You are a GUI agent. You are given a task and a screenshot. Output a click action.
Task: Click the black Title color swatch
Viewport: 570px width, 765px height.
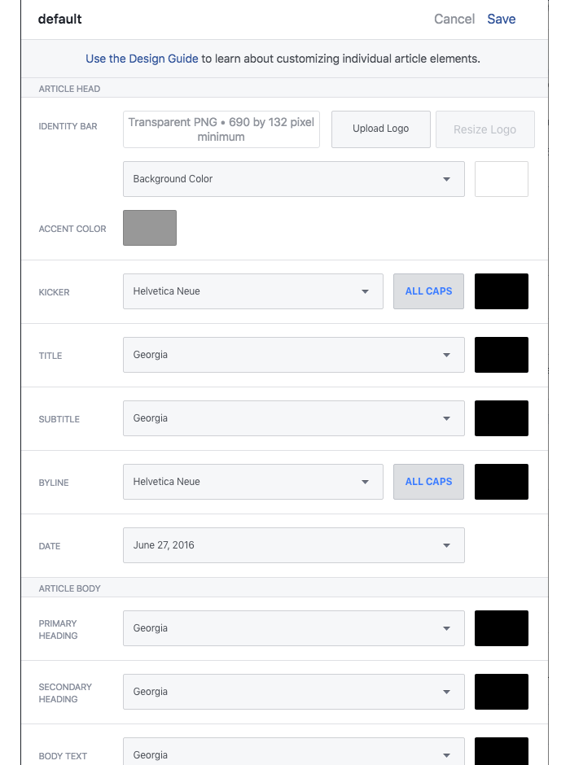coord(501,354)
